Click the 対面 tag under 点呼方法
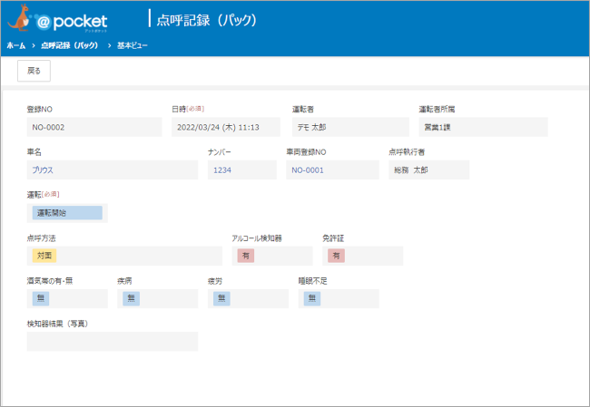590x407 pixels. pyautogui.click(x=44, y=256)
